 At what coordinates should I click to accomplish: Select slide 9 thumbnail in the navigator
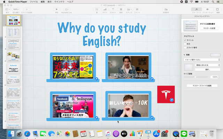pos(13,117)
